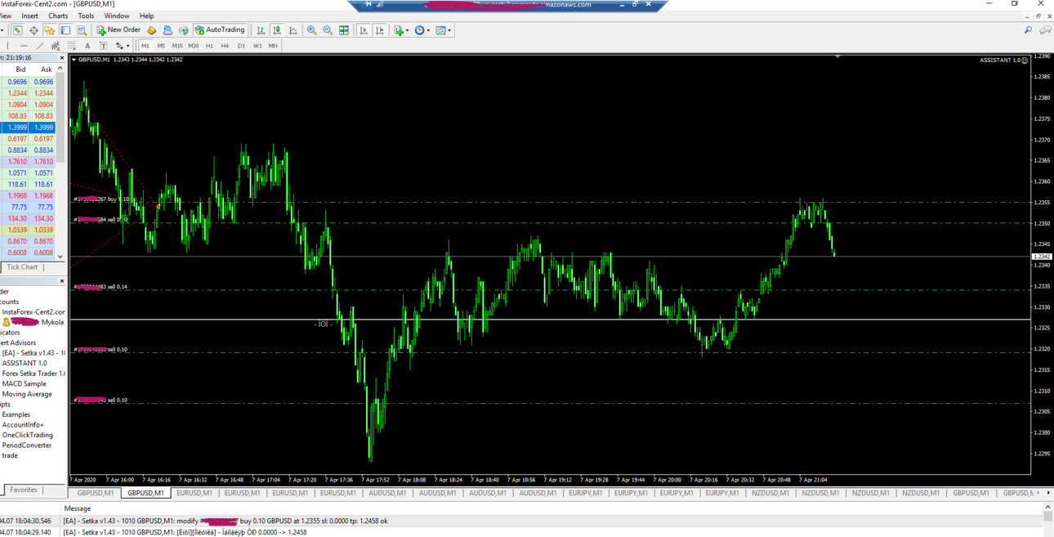Click the Signals broadcast icon

[x=183, y=30]
